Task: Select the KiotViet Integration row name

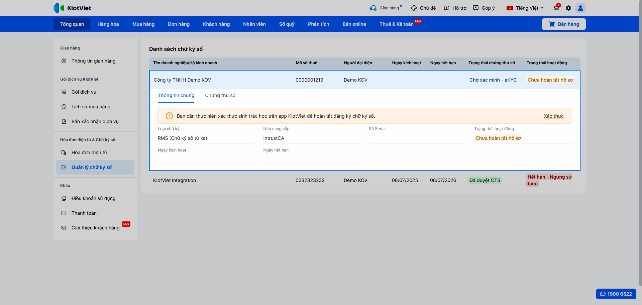Action: 175,180
